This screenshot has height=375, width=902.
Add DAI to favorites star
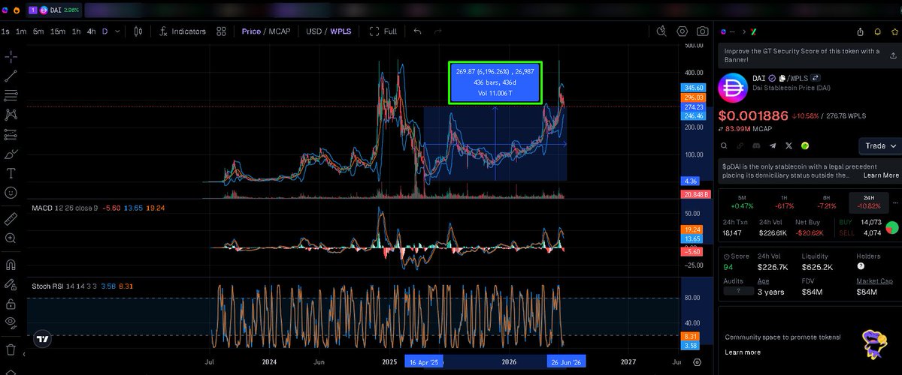pyautogui.click(x=893, y=31)
